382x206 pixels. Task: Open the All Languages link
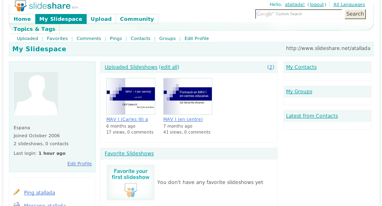(x=349, y=4)
